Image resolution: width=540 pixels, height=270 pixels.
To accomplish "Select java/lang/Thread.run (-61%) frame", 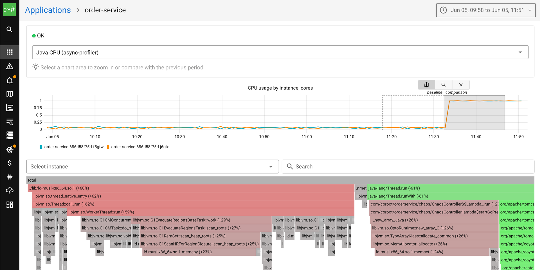I will 451,188.
